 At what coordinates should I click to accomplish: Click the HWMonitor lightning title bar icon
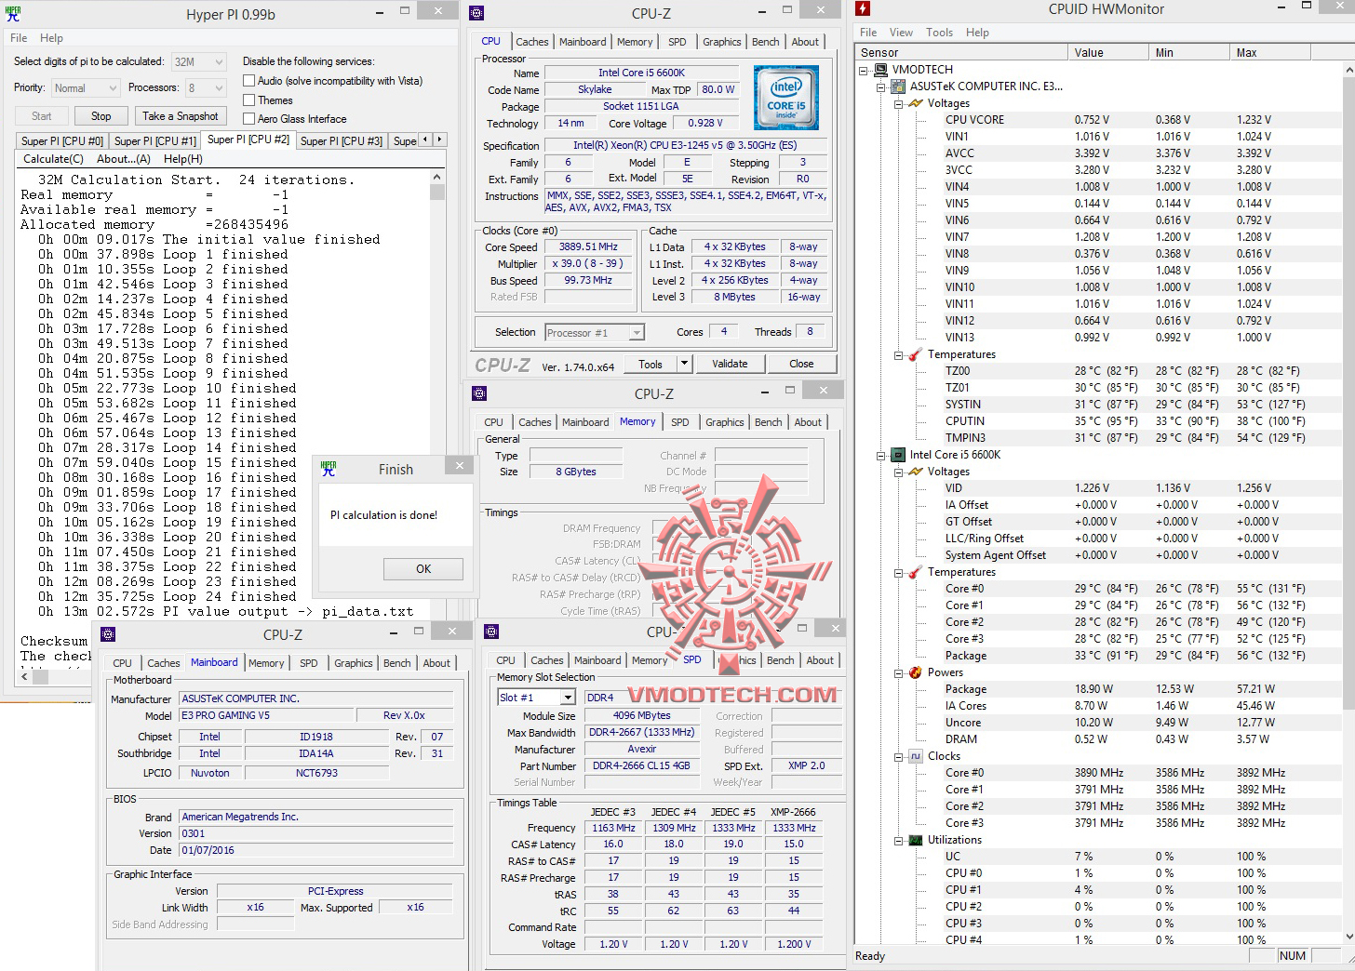[863, 8]
